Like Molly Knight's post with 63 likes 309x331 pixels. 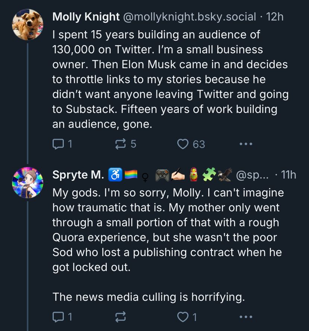click(x=183, y=144)
